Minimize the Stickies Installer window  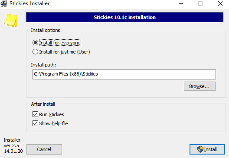tap(181, 3)
